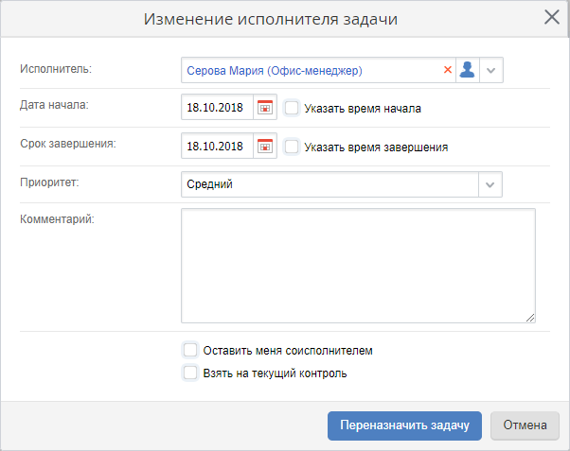
Task: Click the Указать время начала label
Action: (363, 109)
